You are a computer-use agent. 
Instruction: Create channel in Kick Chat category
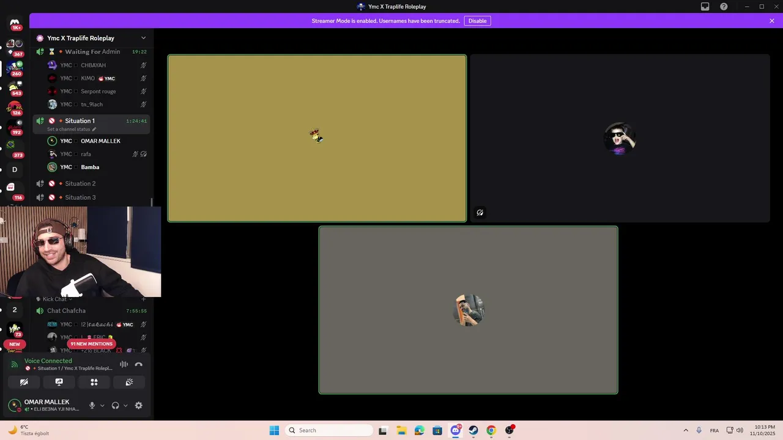[144, 299]
